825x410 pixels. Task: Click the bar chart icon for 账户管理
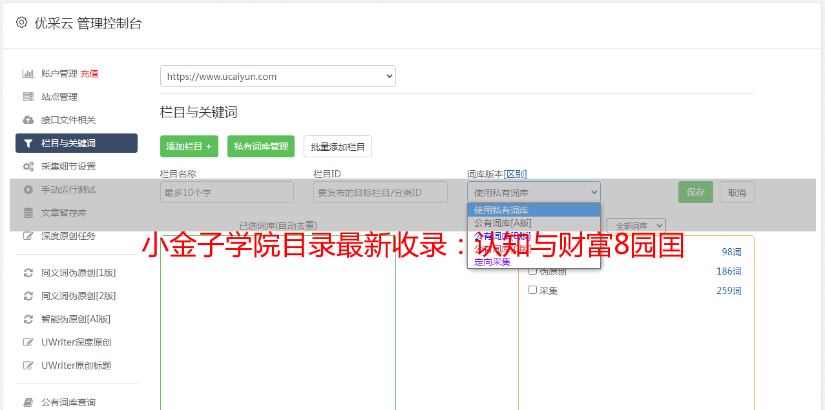point(28,73)
